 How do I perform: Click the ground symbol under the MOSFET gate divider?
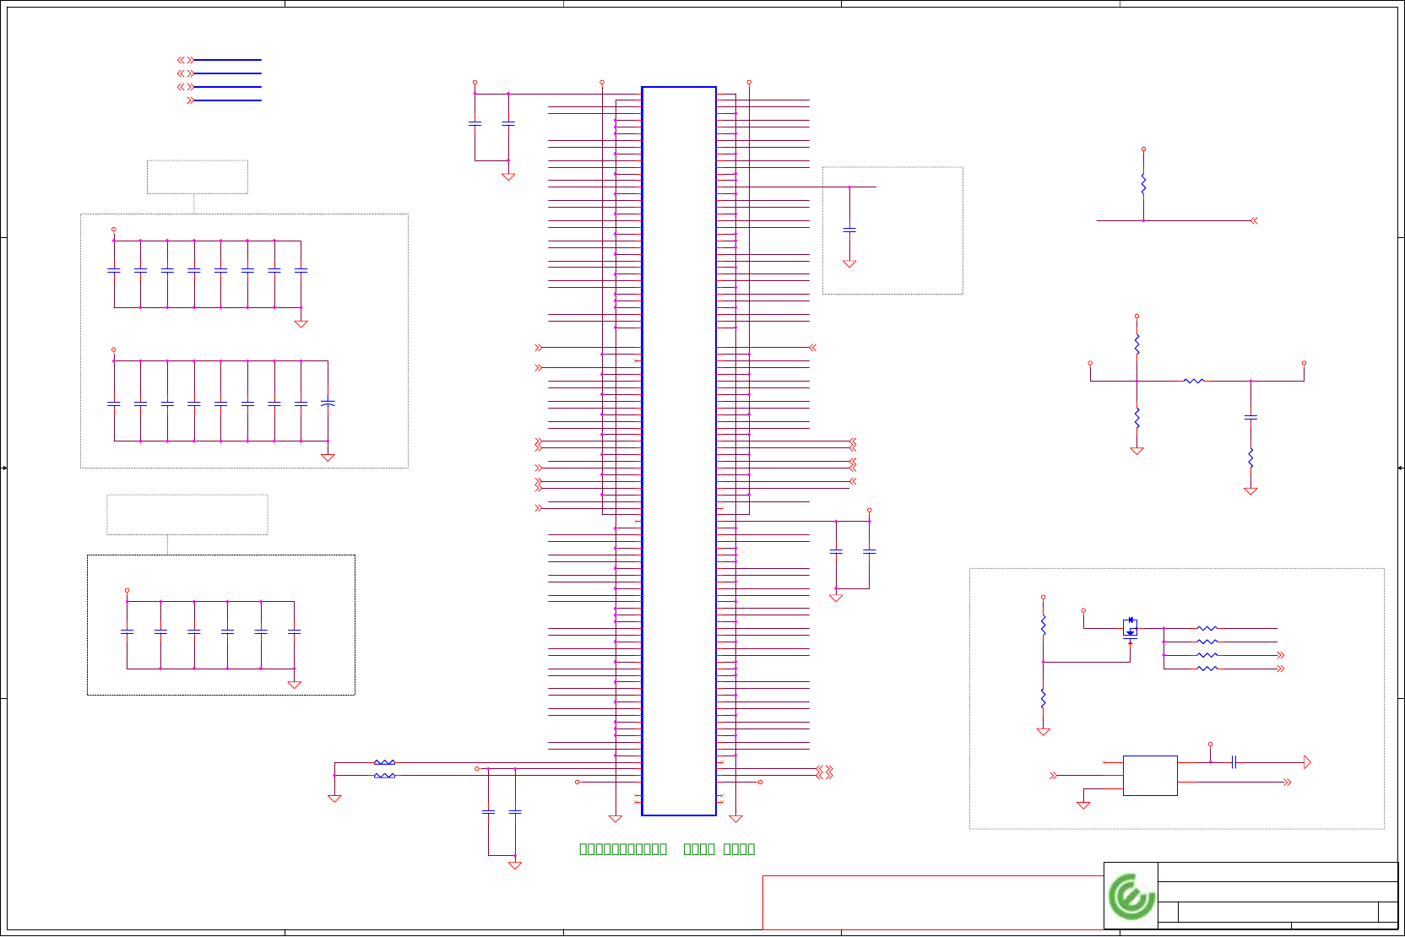click(x=1043, y=732)
